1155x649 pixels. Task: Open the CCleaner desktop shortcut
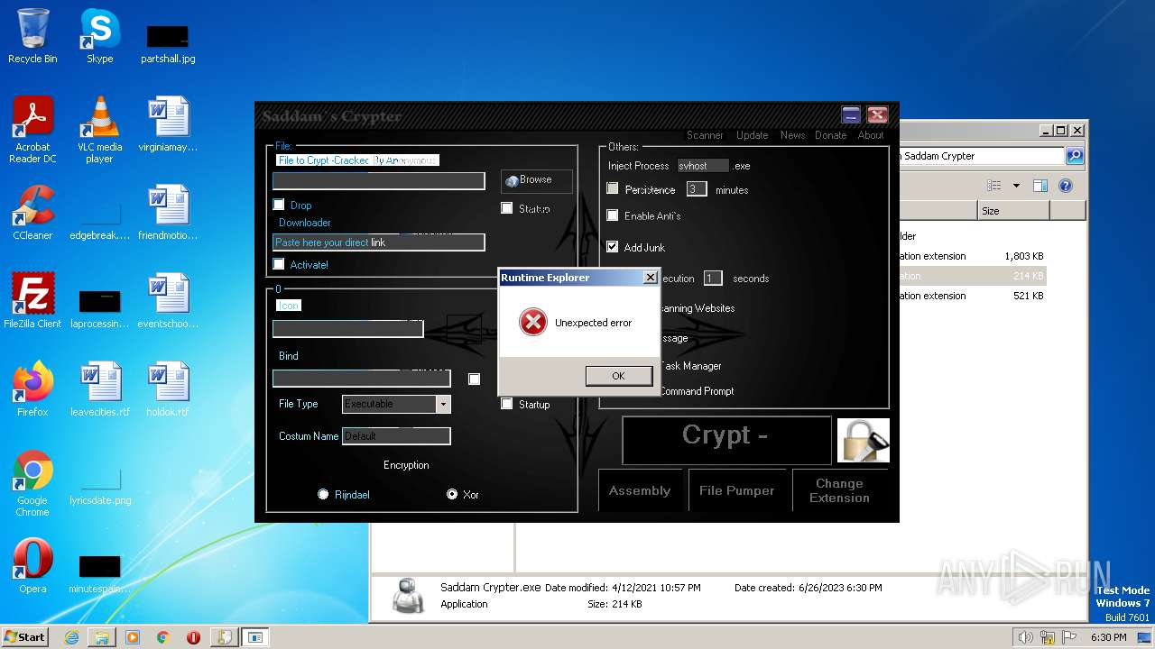(x=32, y=213)
